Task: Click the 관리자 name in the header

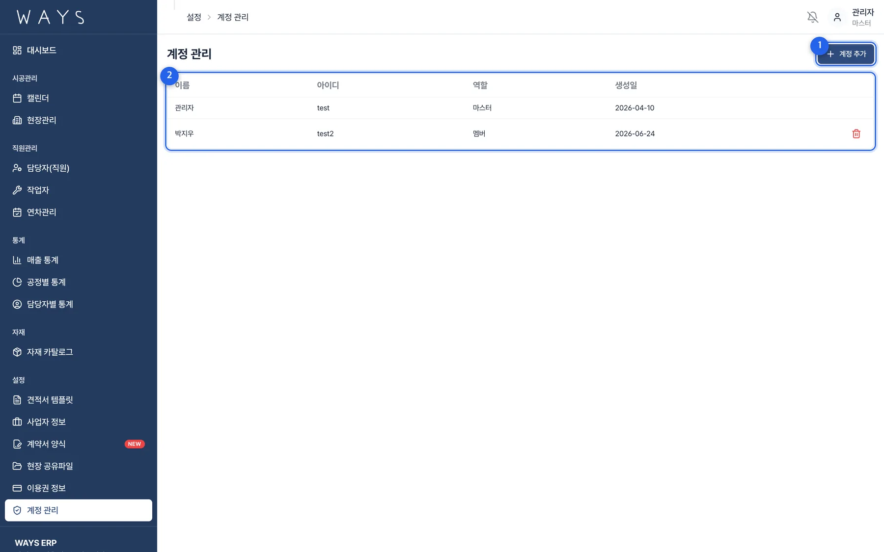Action: [x=863, y=12]
